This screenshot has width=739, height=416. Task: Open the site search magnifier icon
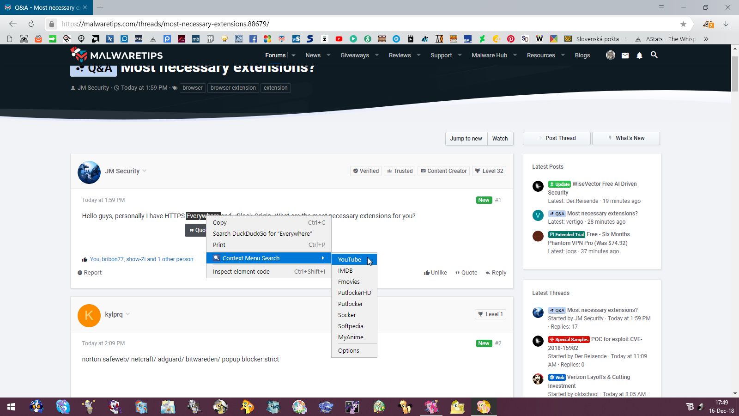click(654, 55)
